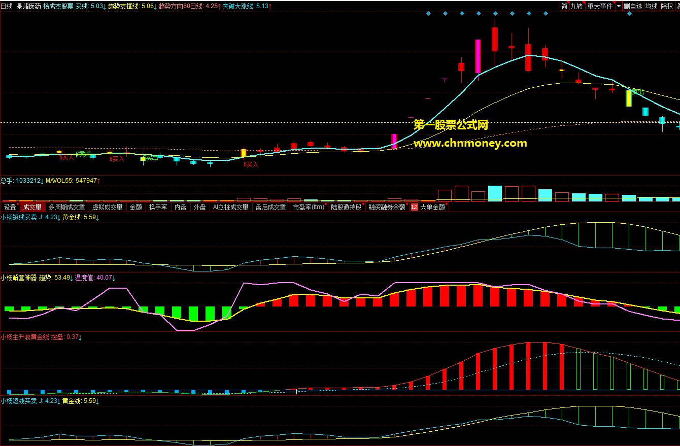Viewport: 680px width, 446px height.
Task: Click the tallest cyan volume bar
Action: [x=495, y=193]
